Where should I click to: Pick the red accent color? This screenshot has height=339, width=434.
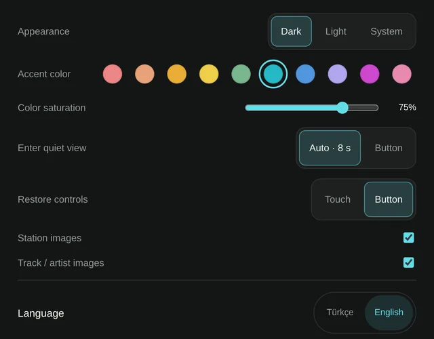pos(113,74)
